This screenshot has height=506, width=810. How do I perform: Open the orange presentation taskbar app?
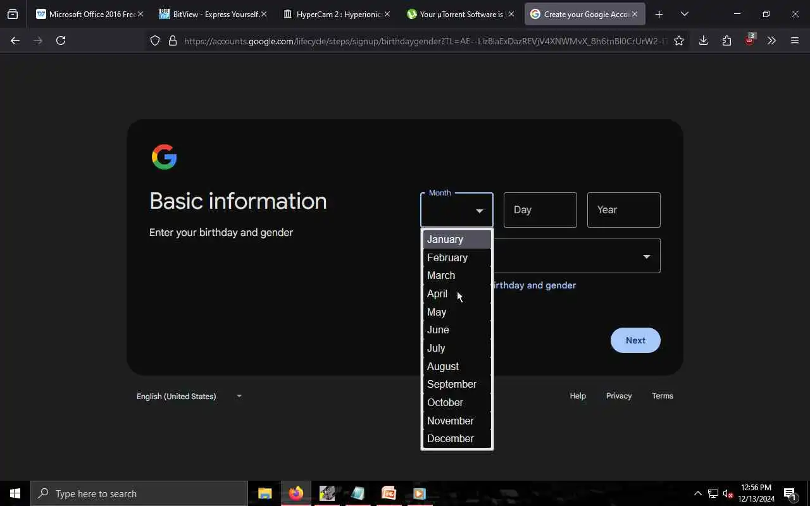tap(389, 493)
